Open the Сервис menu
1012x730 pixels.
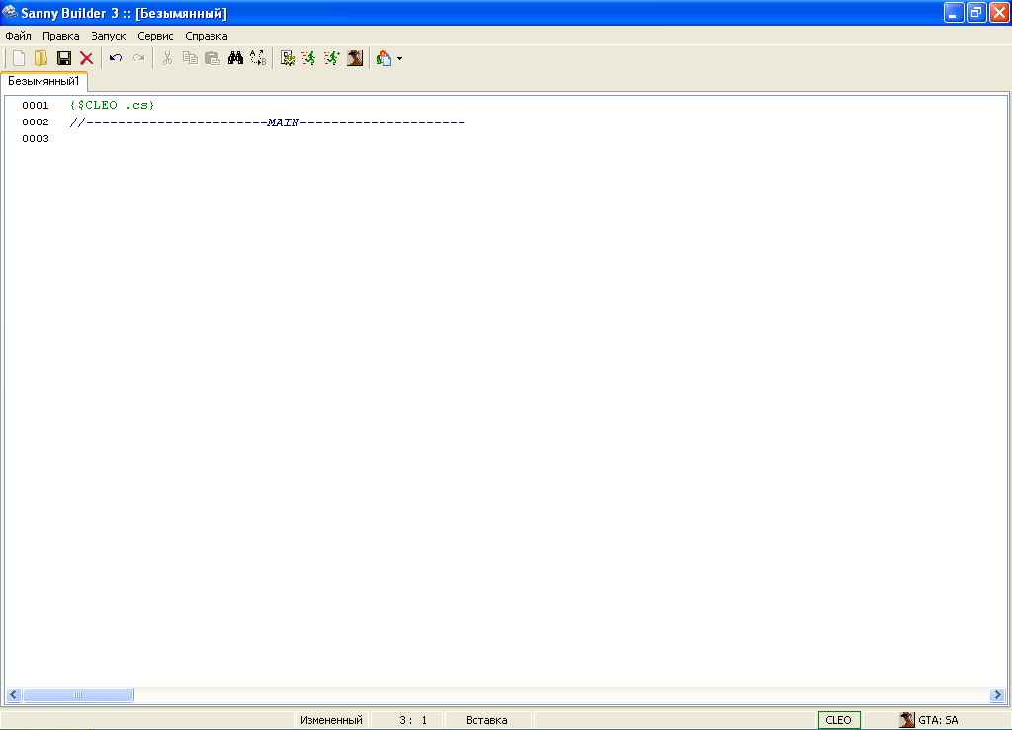click(155, 36)
